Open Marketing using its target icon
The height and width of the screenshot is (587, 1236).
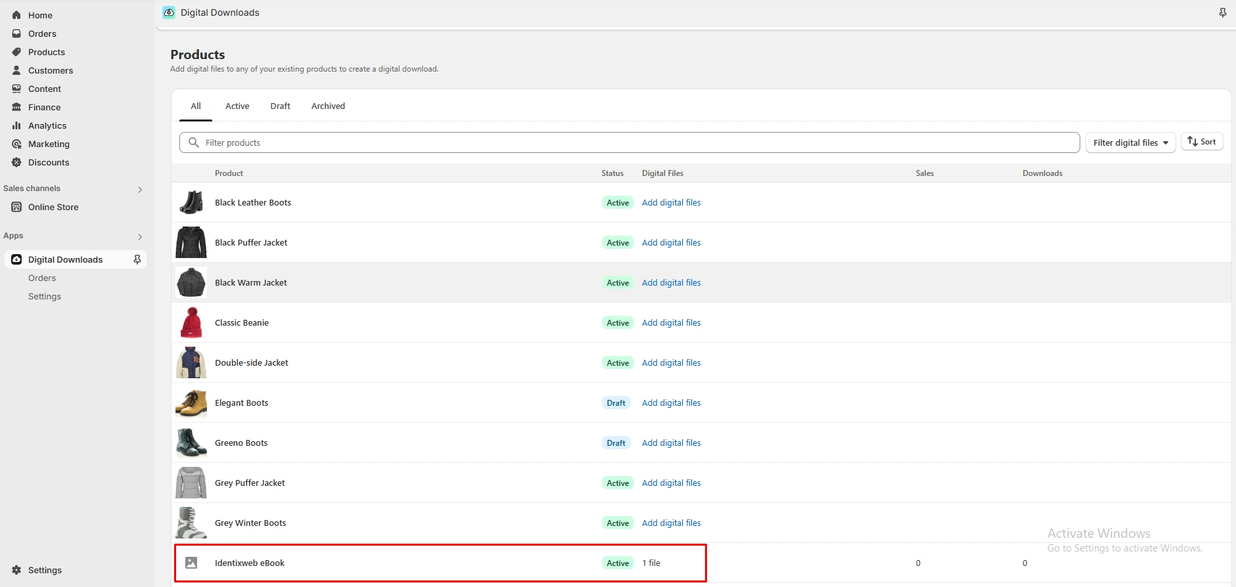pyautogui.click(x=16, y=144)
